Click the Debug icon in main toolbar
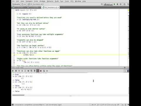Viewport: 141px width, 106px height. tap(117, 4)
